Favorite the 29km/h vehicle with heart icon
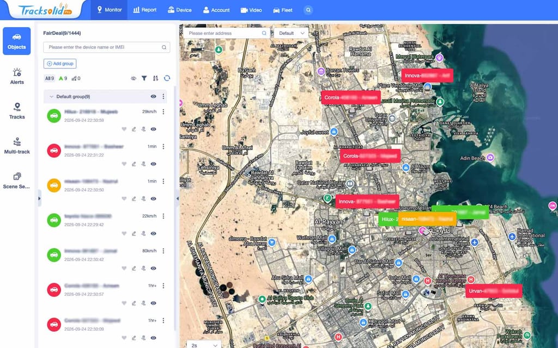The width and height of the screenshot is (558, 348). pyautogui.click(x=124, y=129)
